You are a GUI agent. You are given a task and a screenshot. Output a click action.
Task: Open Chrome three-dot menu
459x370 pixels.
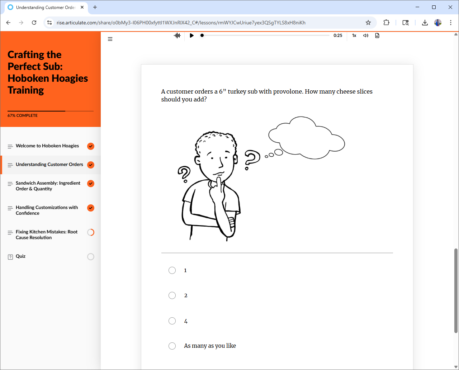[x=450, y=23]
